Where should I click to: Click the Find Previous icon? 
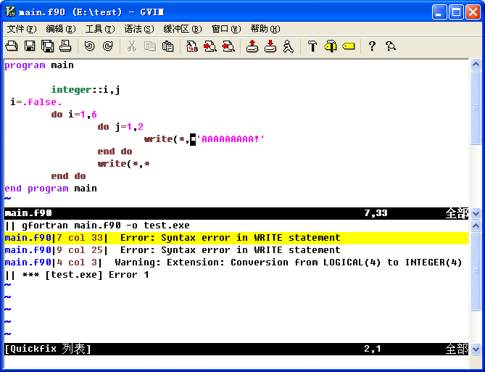pos(228,46)
